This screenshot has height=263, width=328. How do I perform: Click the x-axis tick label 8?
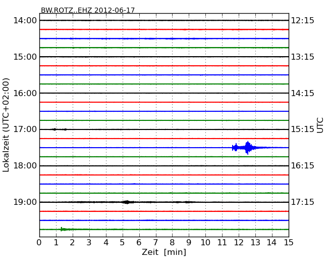[x=172, y=243]
